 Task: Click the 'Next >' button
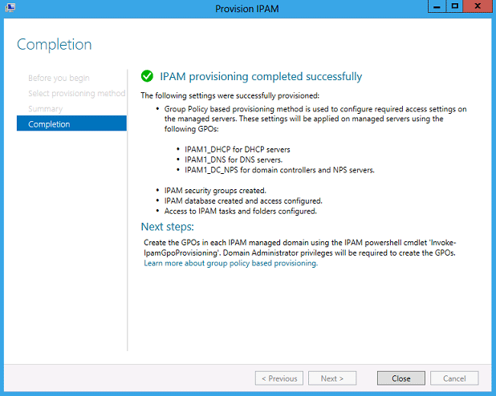coord(332,378)
